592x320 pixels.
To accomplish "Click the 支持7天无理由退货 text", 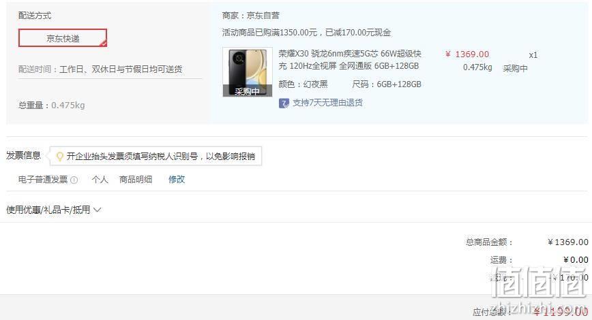I will 327,103.
